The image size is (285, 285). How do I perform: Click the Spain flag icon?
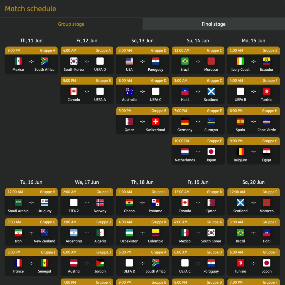click(240, 121)
